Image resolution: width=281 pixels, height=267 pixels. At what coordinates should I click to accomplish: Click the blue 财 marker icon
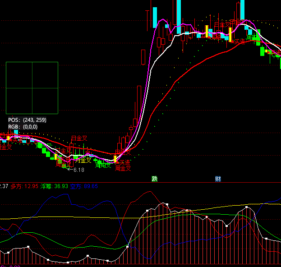[x=218, y=179]
